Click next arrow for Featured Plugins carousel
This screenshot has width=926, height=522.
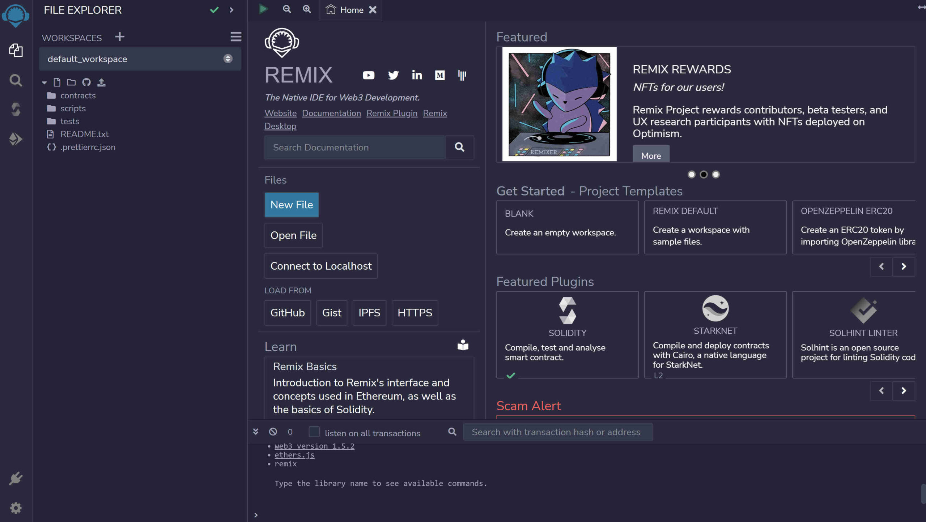point(904,390)
